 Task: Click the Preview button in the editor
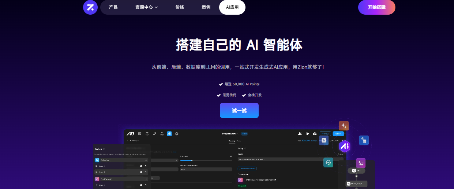coord(325,134)
